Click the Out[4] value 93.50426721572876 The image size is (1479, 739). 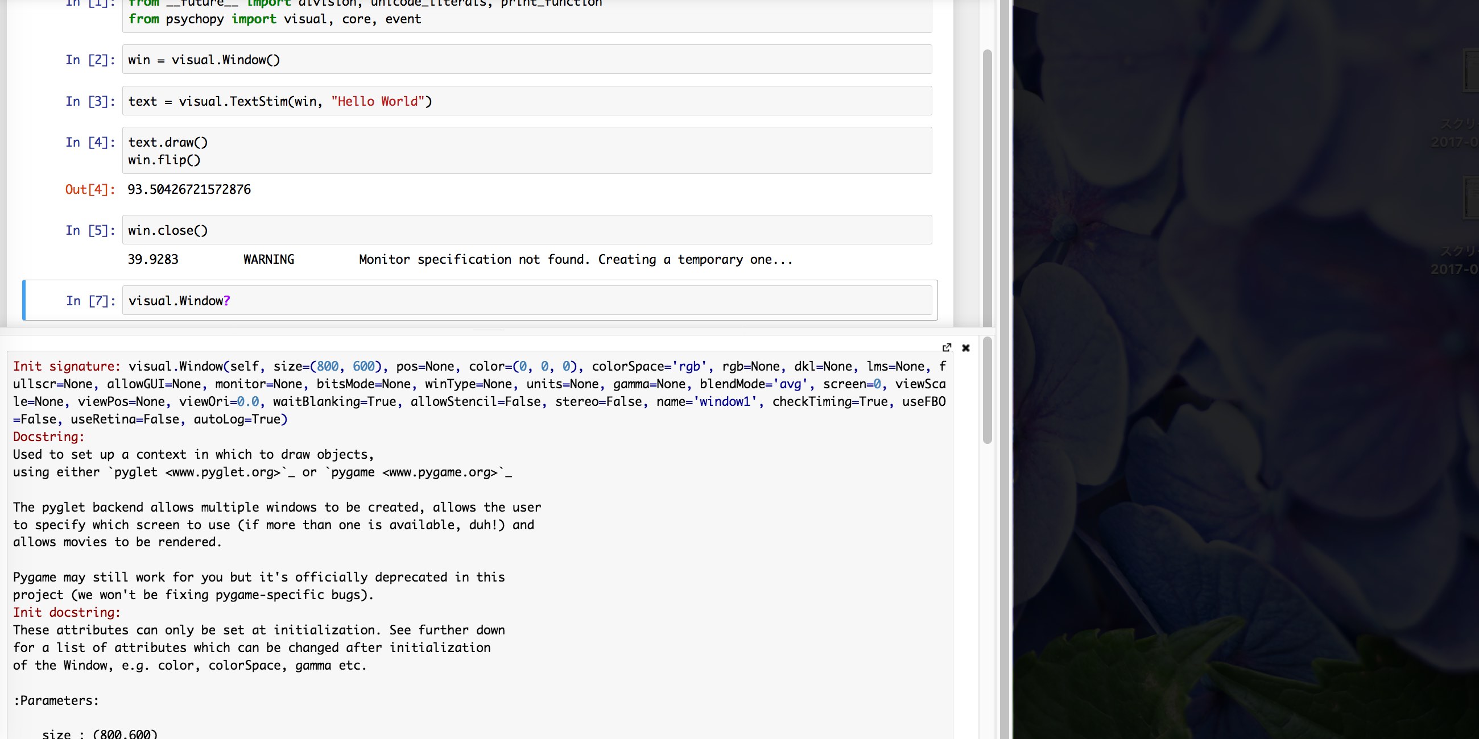click(x=189, y=189)
